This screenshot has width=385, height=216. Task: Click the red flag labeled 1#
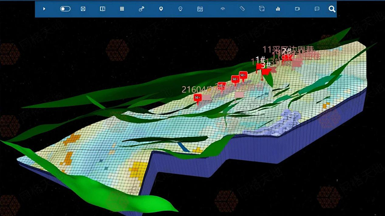tap(259, 67)
